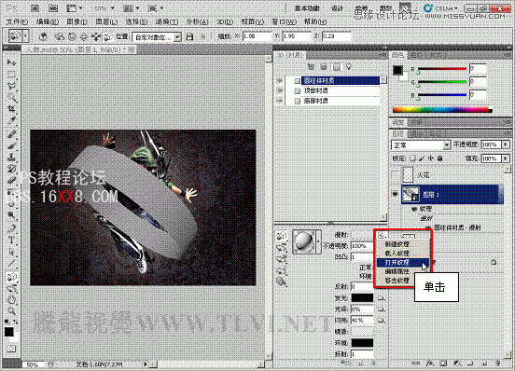
Task: Click the new adjustment layer icon
Action: 457,364
